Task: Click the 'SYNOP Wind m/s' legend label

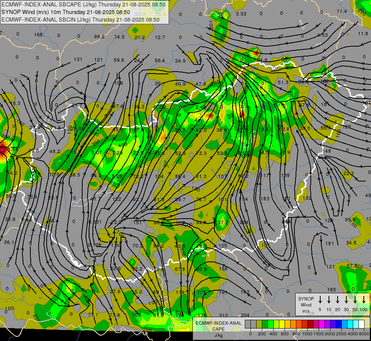Action: click(306, 305)
